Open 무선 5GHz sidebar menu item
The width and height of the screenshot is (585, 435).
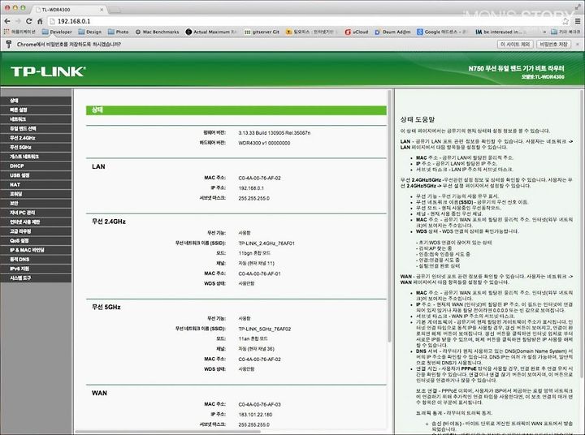click(36, 147)
